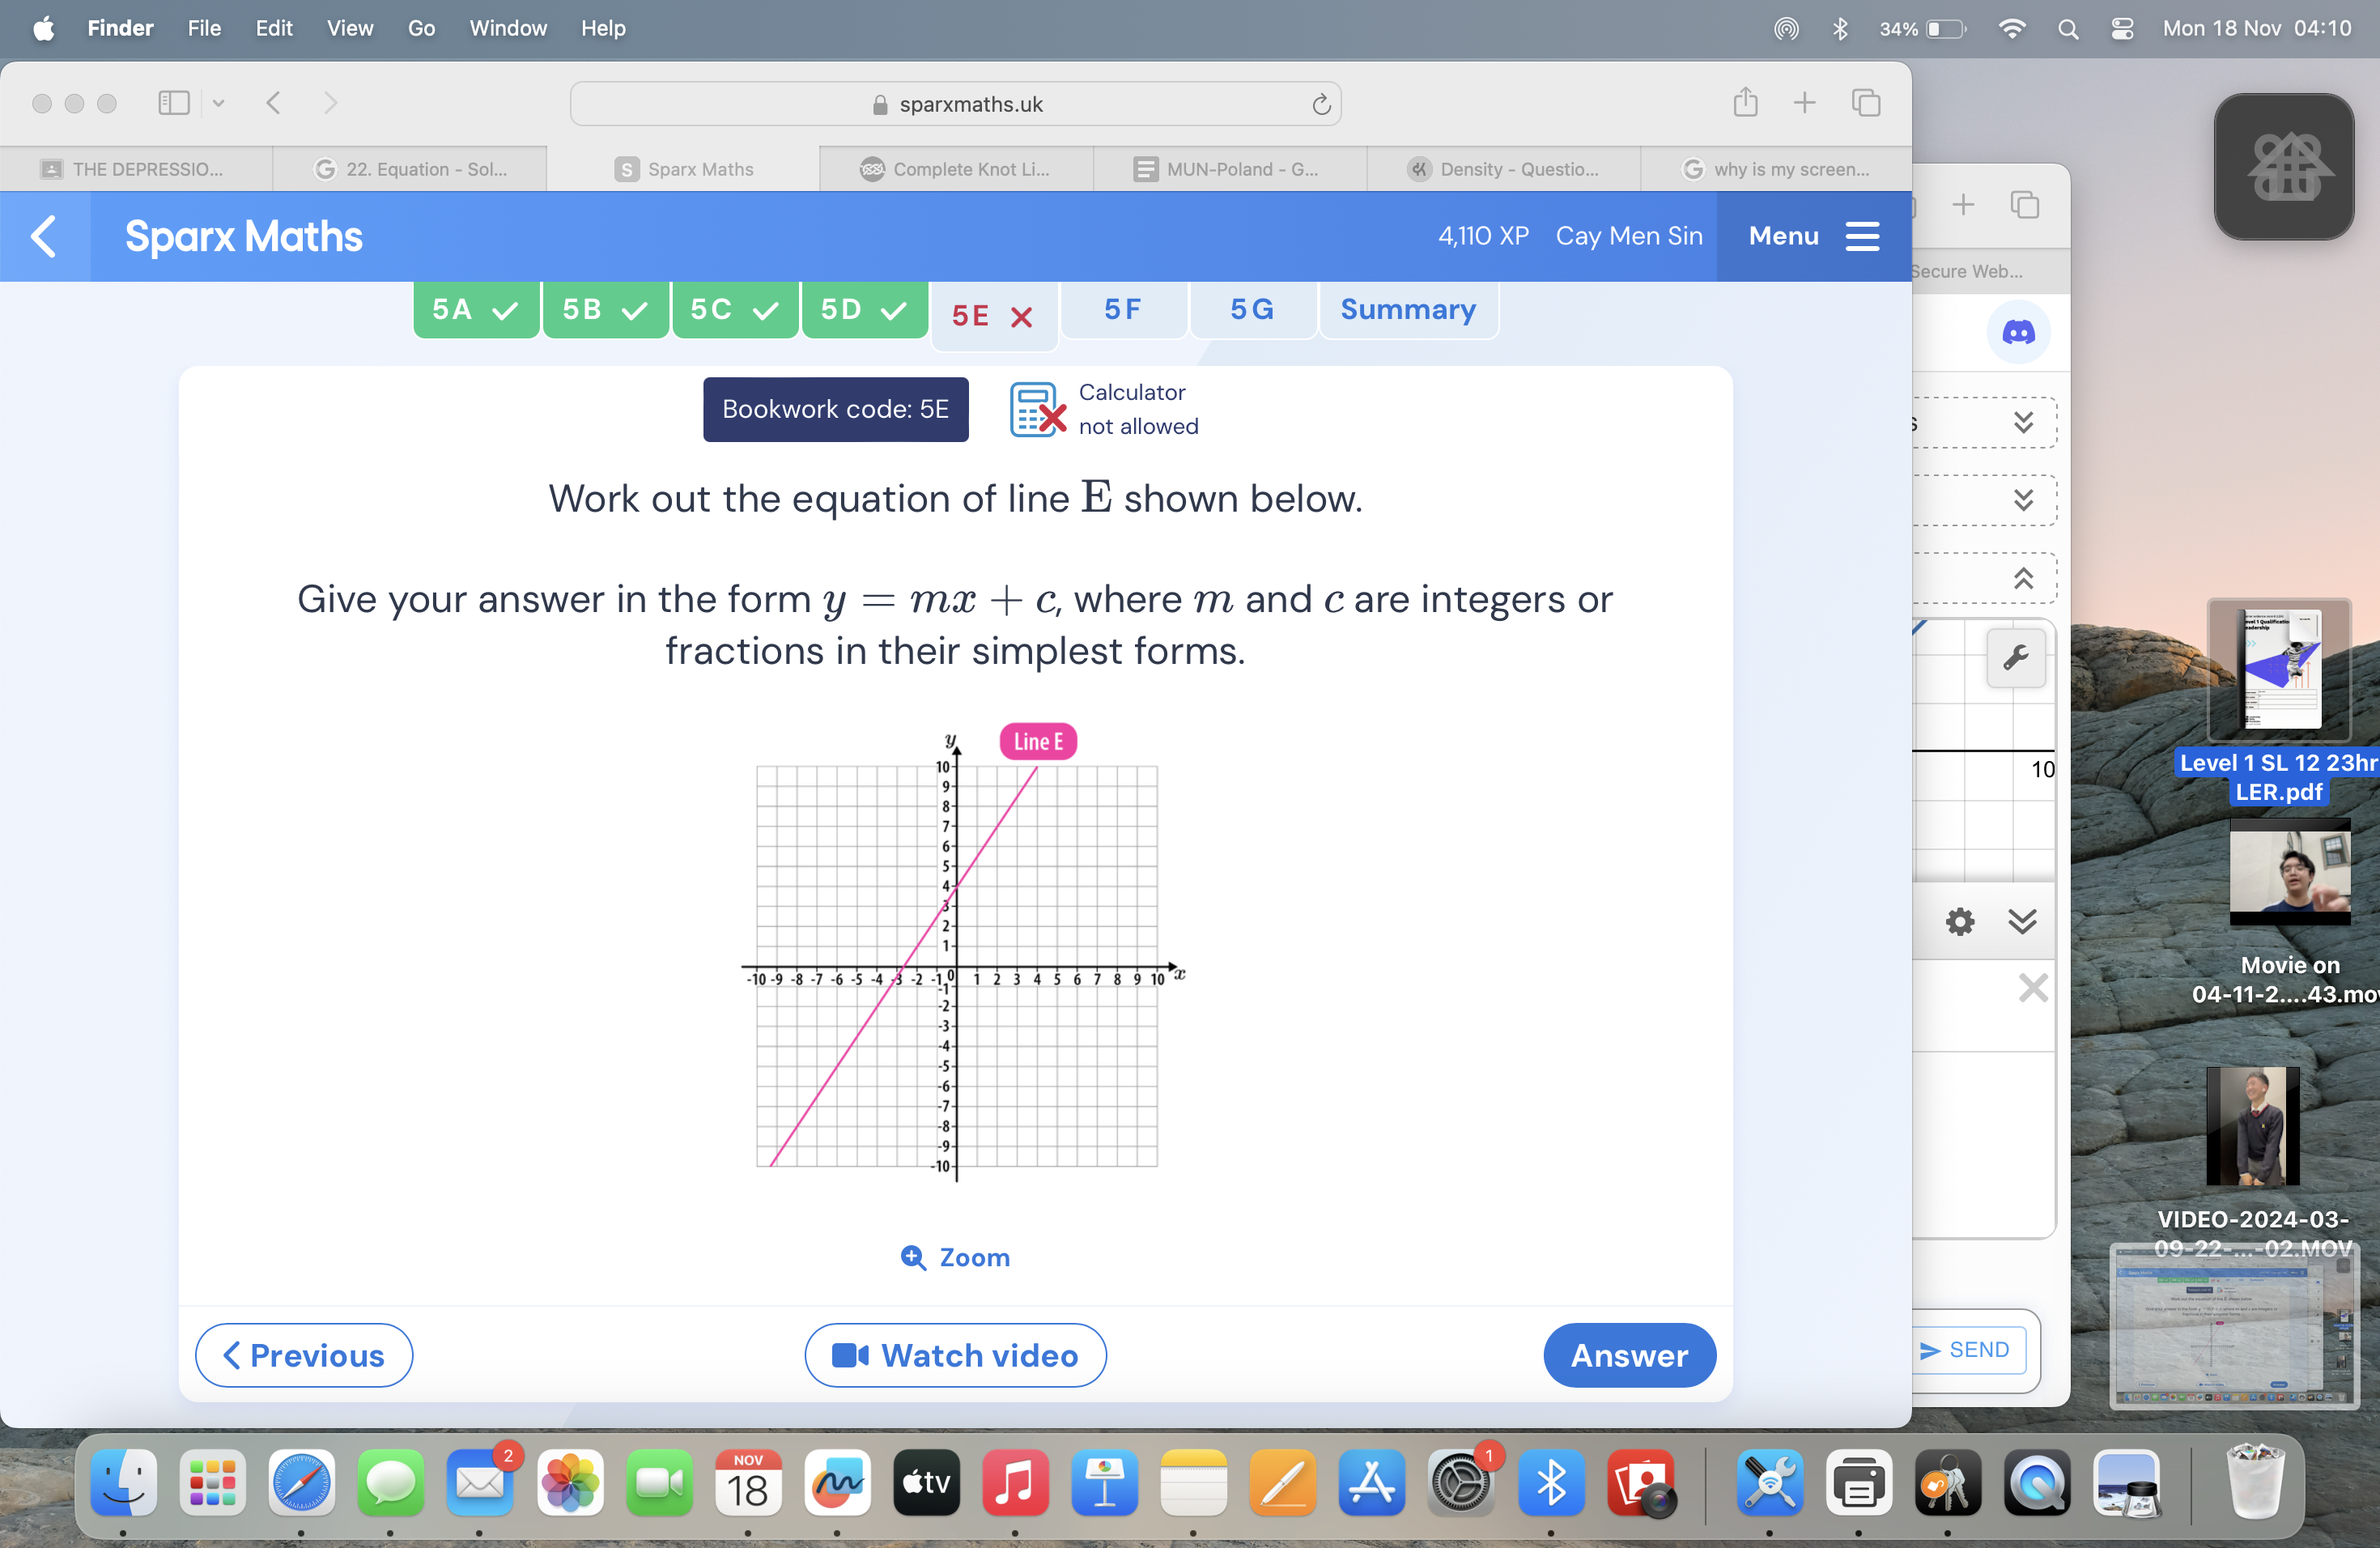Screen dimensions: 2380x1548
Task: Select the 5A completed task tab
Action: (x=476, y=310)
